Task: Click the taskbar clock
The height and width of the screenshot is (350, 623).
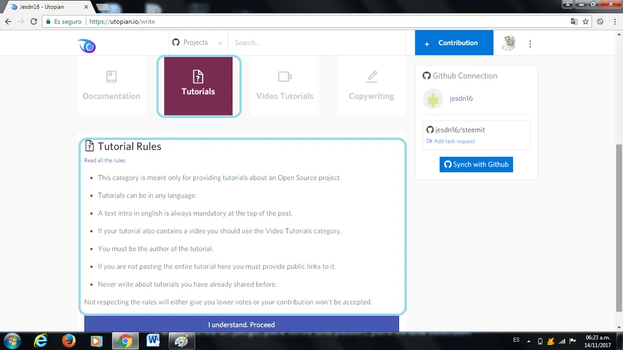Action: (598, 341)
